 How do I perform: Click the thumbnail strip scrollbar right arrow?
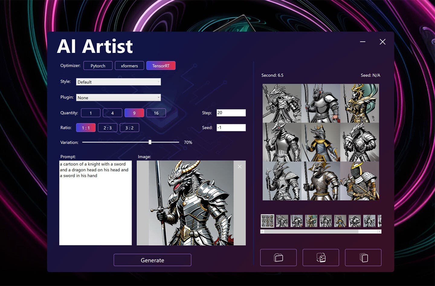379,232
